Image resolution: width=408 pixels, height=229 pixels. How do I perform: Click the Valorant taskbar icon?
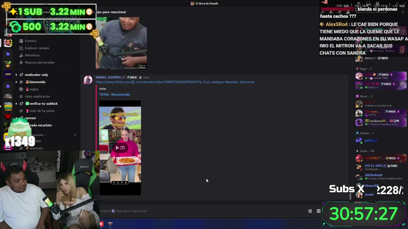[x=110, y=224]
